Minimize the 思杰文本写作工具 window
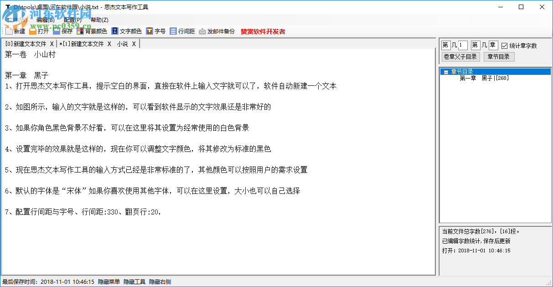553x287 pixels. (x=500, y=7)
